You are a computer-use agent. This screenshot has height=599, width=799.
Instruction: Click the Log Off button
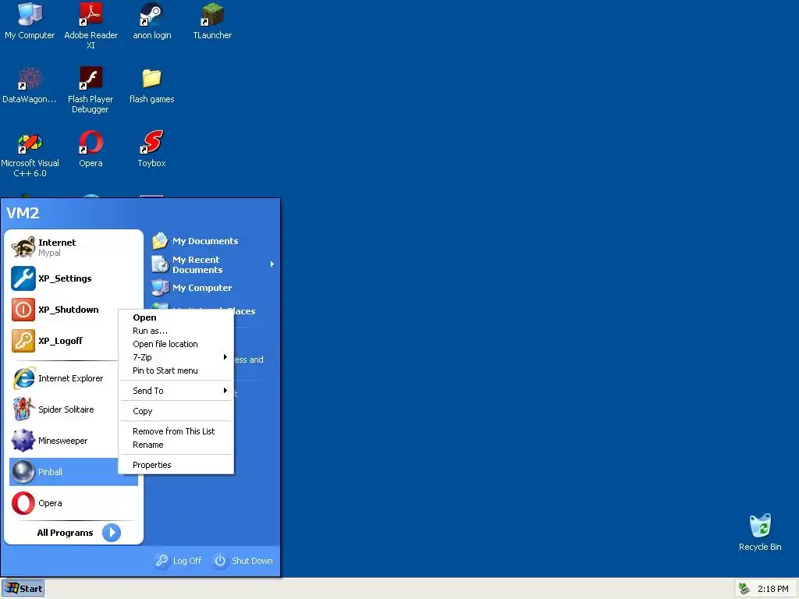point(179,560)
